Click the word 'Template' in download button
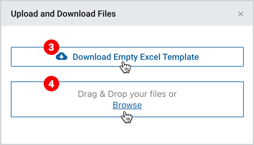 (x=181, y=57)
